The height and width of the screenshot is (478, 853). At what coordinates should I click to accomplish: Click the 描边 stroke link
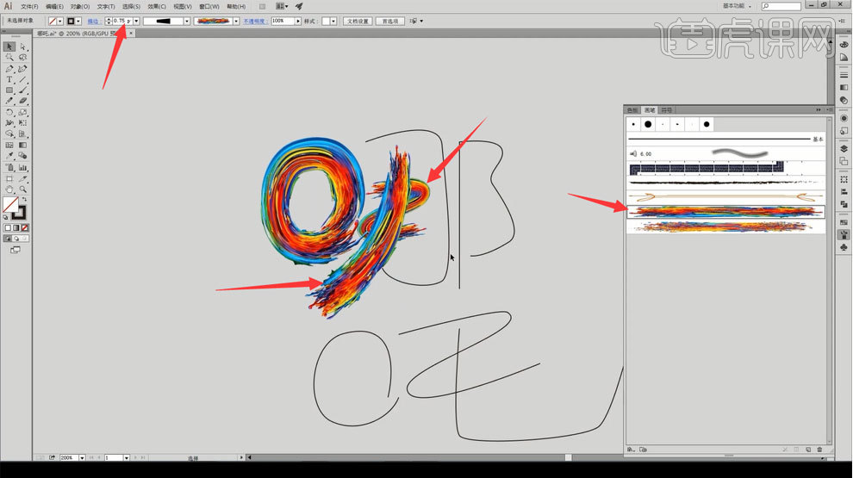[94, 22]
